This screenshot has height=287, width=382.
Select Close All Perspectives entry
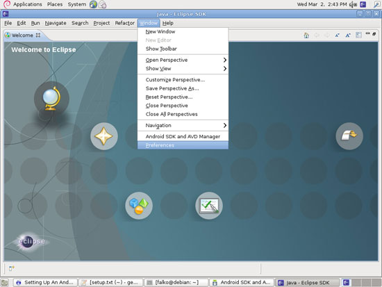click(x=183, y=114)
